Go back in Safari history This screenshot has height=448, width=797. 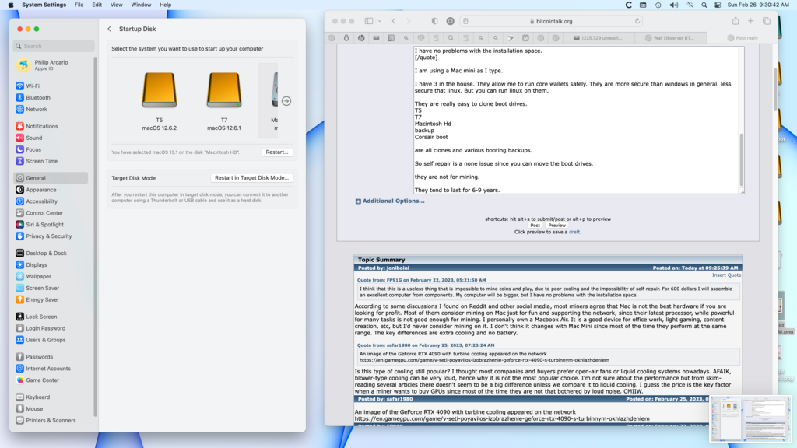(394, 21)
